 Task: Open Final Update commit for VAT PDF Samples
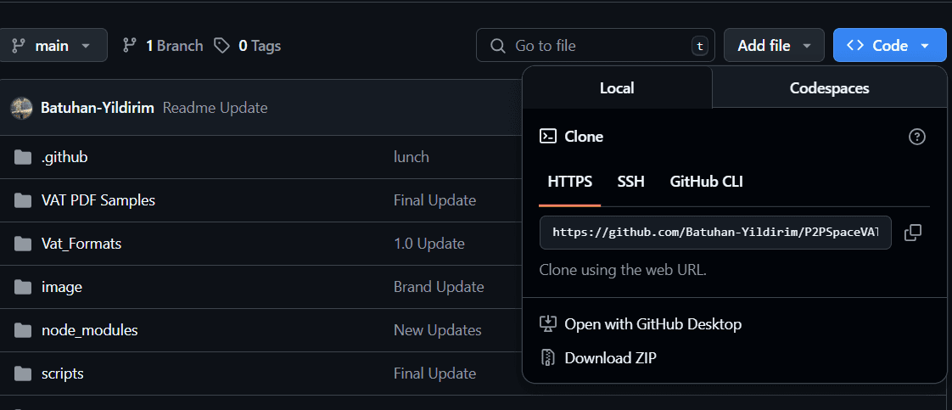[x=434, y=200]
